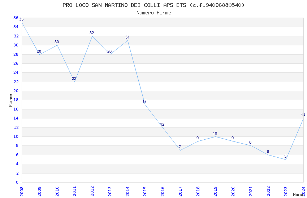Select the 2023 year label
The image size is (307, 198).
(286, 192)
